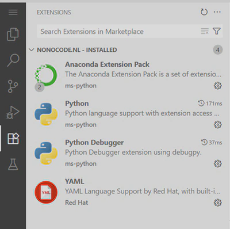Click ms-python under the Python extension

80,125
